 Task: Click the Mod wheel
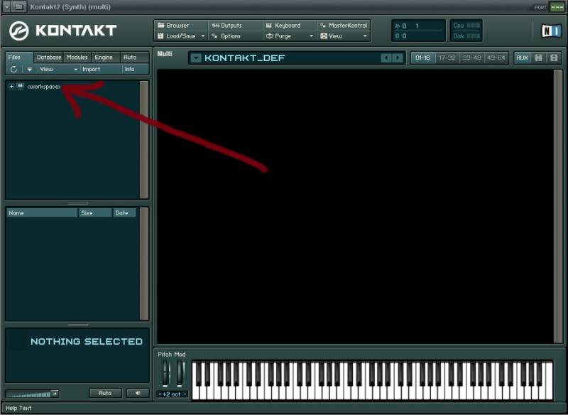(x=180, y=373)
